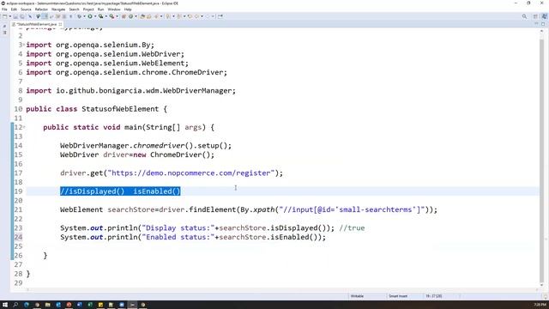Click the Coverage run icon
Image resolution: width=549 pixels, height=309 pixels.
click(x=101, y=16)
